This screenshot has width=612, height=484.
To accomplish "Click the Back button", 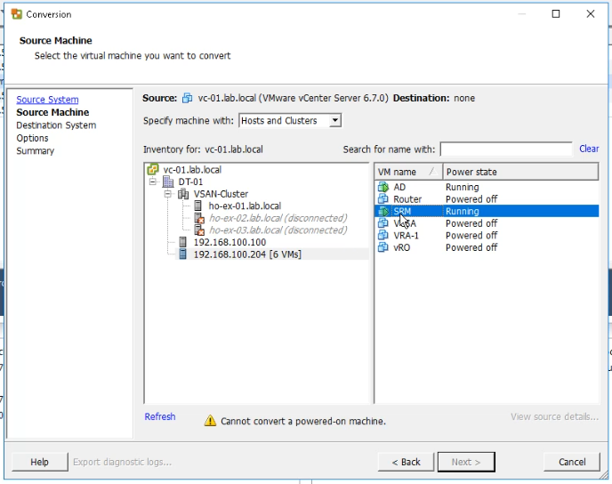I will [x=406, y=462].
